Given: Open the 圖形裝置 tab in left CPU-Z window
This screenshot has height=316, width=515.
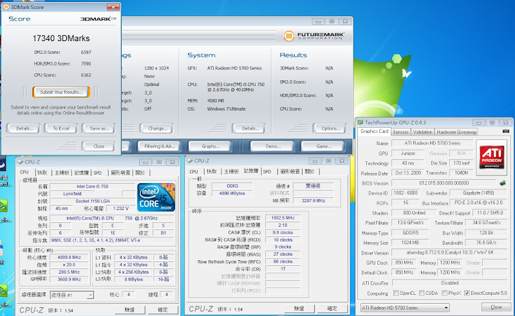Looking at the screenshot, I should click(x=120, y=173).
